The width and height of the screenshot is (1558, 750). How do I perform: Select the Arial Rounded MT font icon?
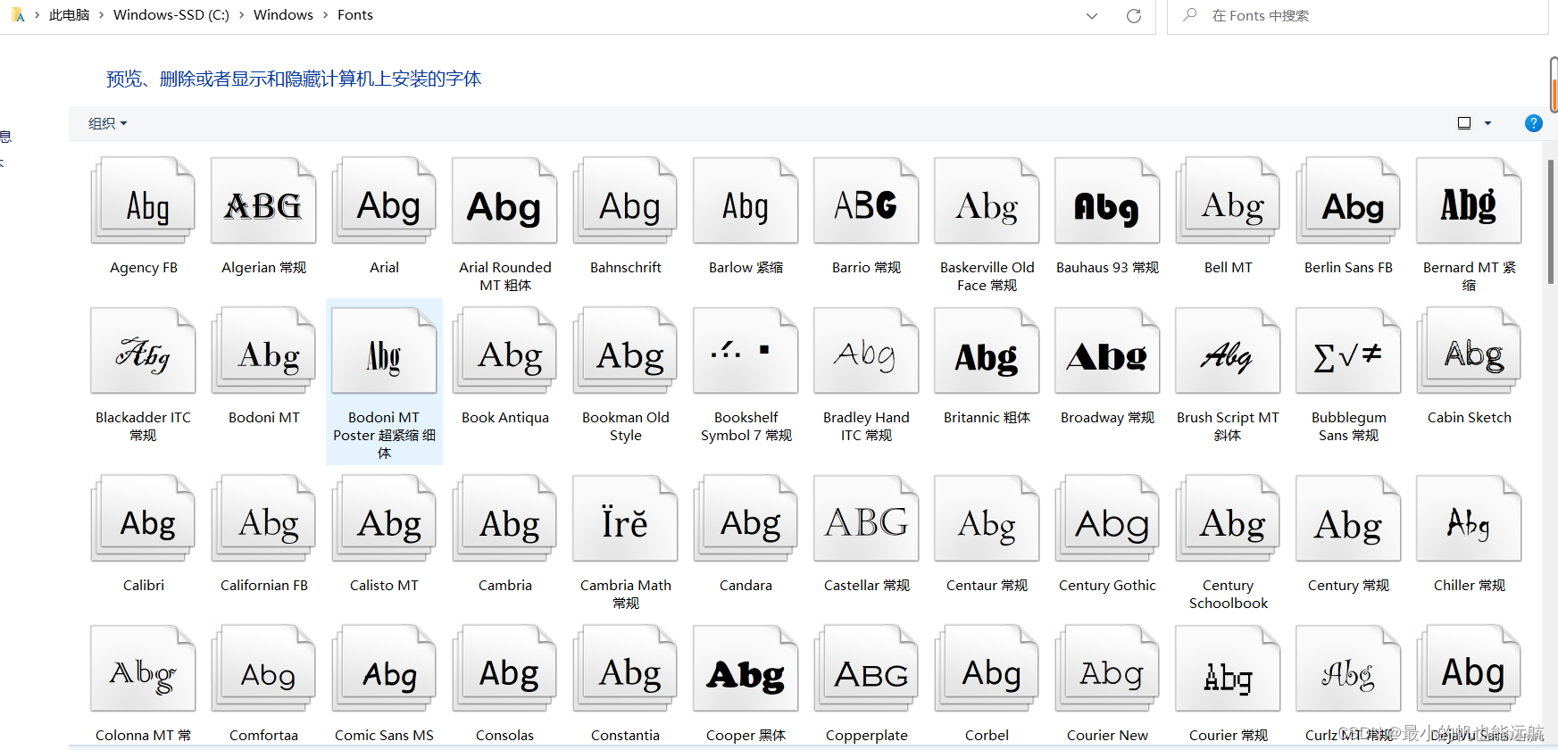(504, 201)
